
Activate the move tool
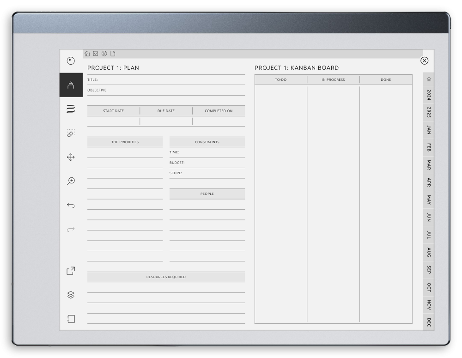pyautogui.click(x=71, y=158)
